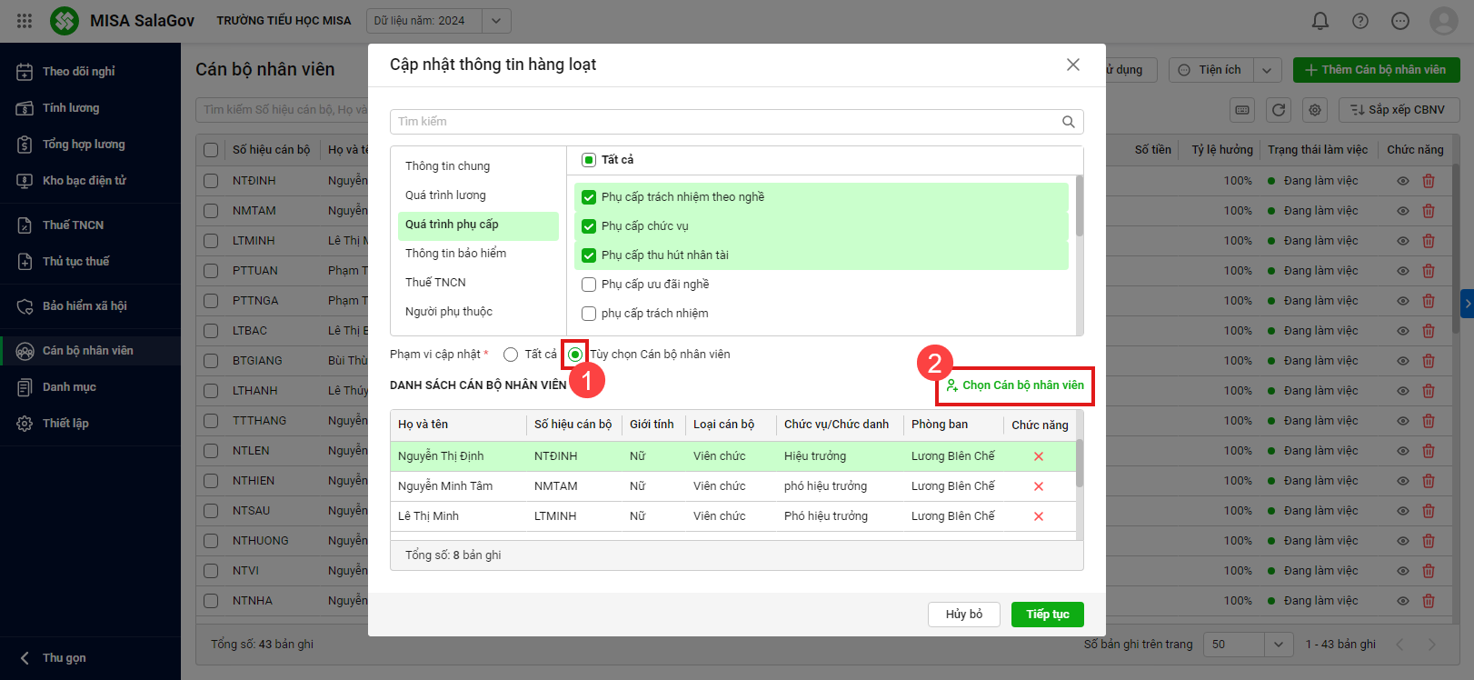Open the help question mark icon

pos(1360,20)
